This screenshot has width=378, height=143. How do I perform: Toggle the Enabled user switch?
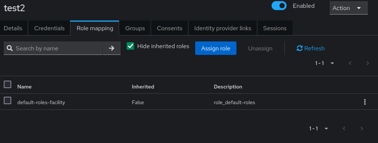coord(279,6)
